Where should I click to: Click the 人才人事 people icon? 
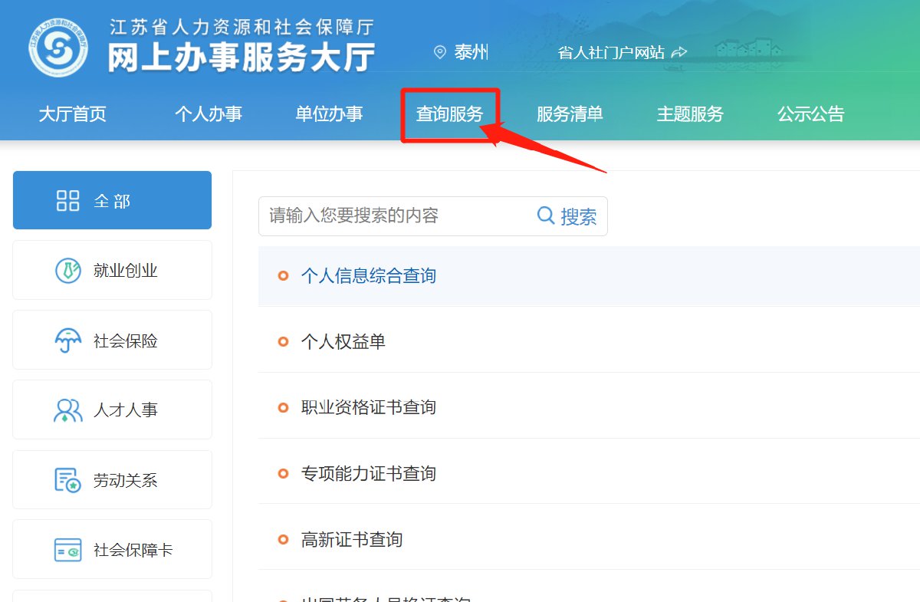tap(68, 410)
